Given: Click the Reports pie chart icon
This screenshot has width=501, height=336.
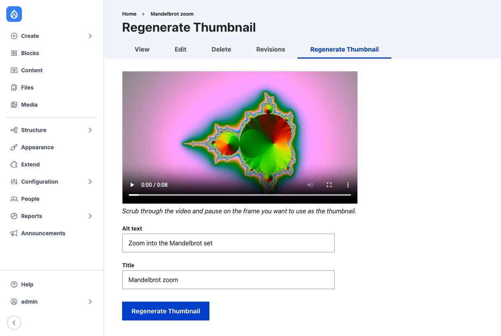Looking at the screenshot, I should (14, 216).
